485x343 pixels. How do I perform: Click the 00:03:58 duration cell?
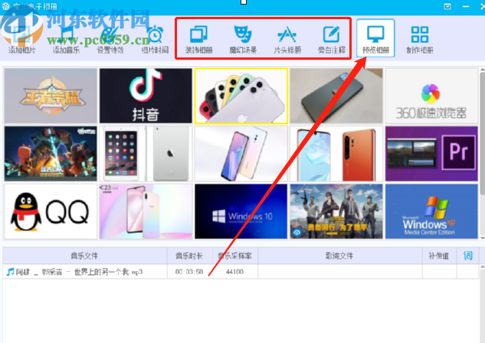189,272
